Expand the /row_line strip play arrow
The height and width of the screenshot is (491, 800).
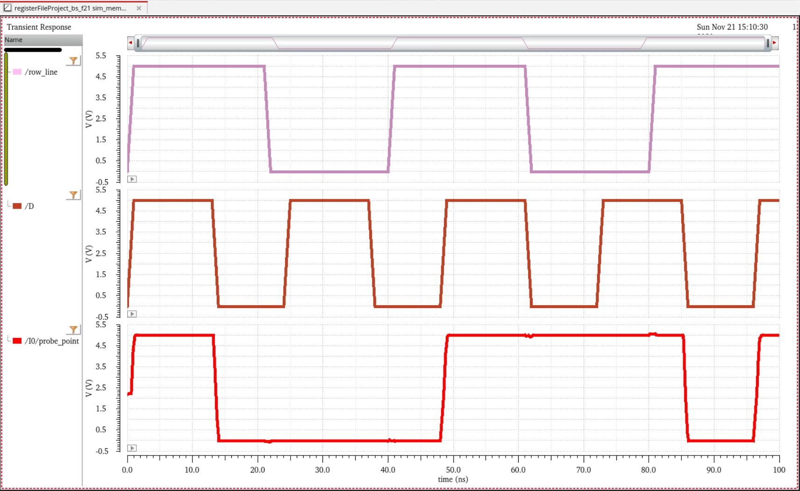132,179
